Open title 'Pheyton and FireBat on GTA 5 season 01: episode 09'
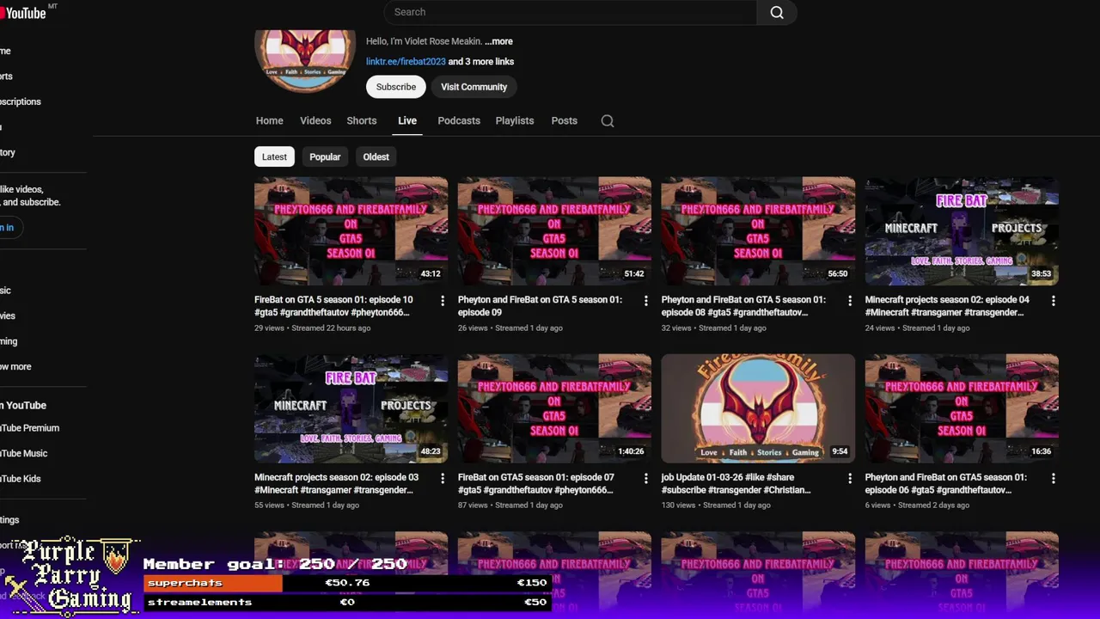 click(x=540, y=306)
